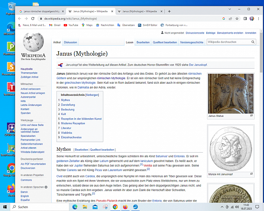
Task: Click the Anmelden link
Action: (x=250, y=33)
